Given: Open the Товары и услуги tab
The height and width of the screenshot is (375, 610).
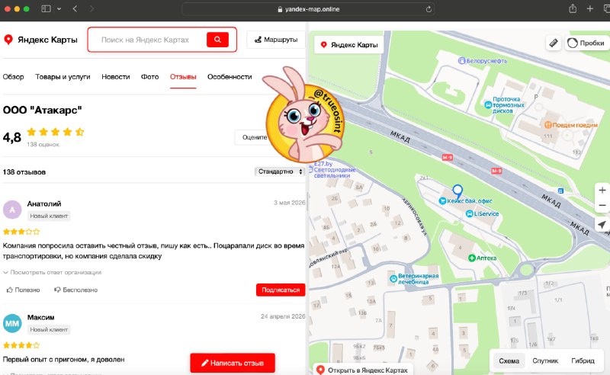Looking at the screenshot, I should (x=63, y=77).
